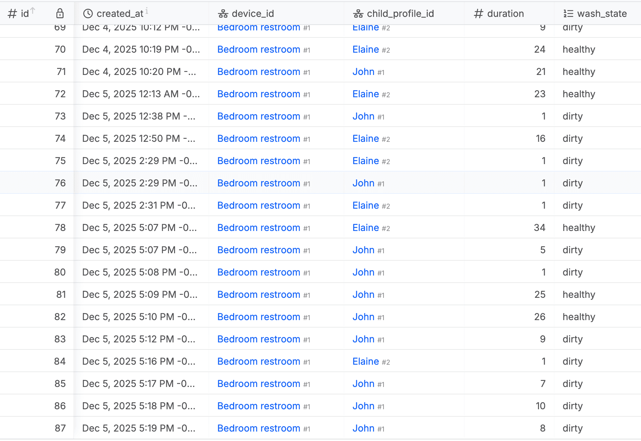The width and height of the screenshot is (641, 441).
Task: Select duration cell 10 in row 86
Action: (x=509, y=406)
